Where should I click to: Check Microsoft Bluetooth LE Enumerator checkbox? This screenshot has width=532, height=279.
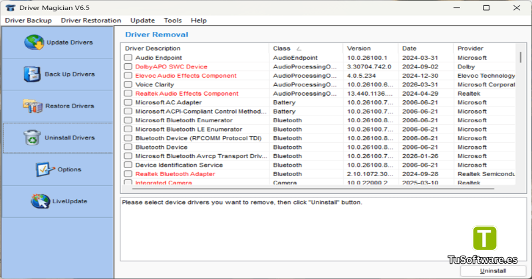point(128,129)
